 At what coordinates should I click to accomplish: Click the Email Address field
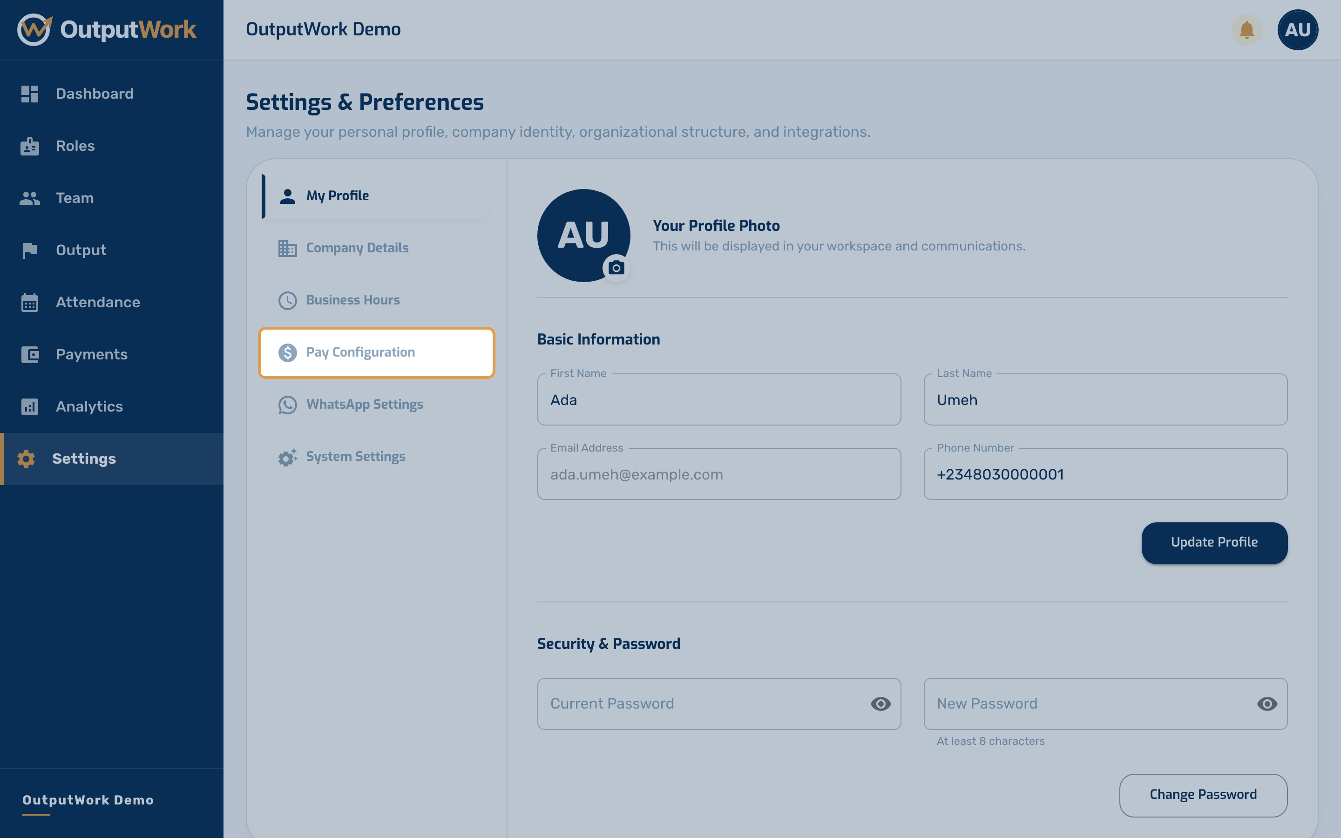coord(719,474)
